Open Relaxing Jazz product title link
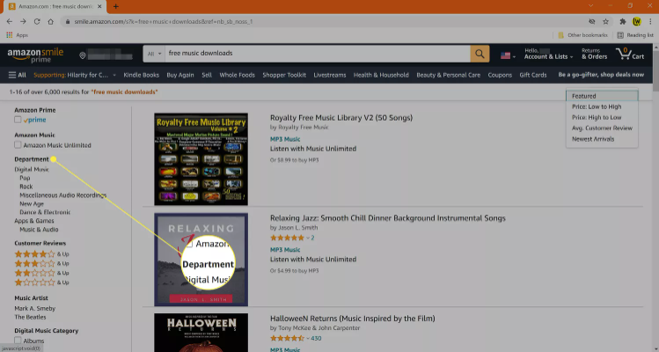Screen dimensions: 659x352 coord(387,218)
